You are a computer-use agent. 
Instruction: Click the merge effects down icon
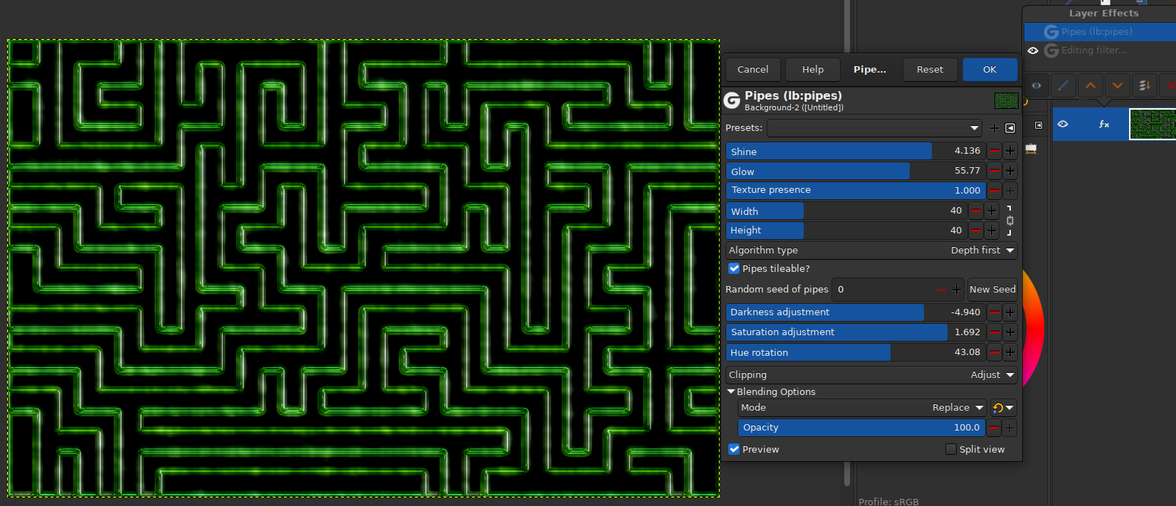pos(1145,86)
